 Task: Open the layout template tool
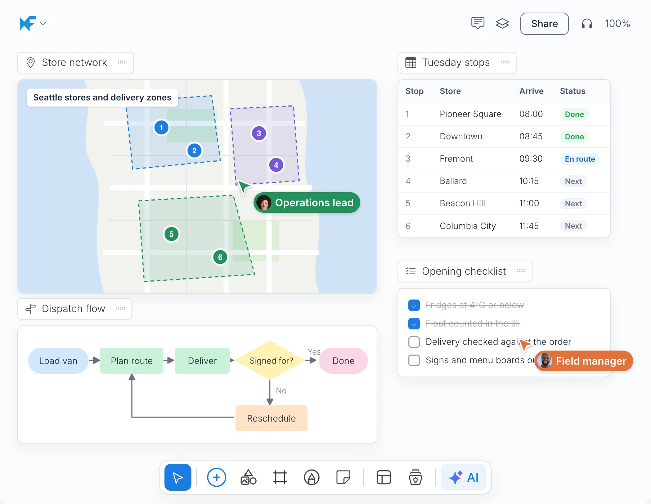(x=383, y=477)
